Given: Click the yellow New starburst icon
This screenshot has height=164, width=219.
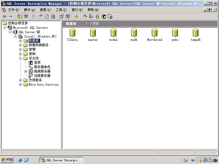Looking at the screenshot, I should click(x=76, y=16).
